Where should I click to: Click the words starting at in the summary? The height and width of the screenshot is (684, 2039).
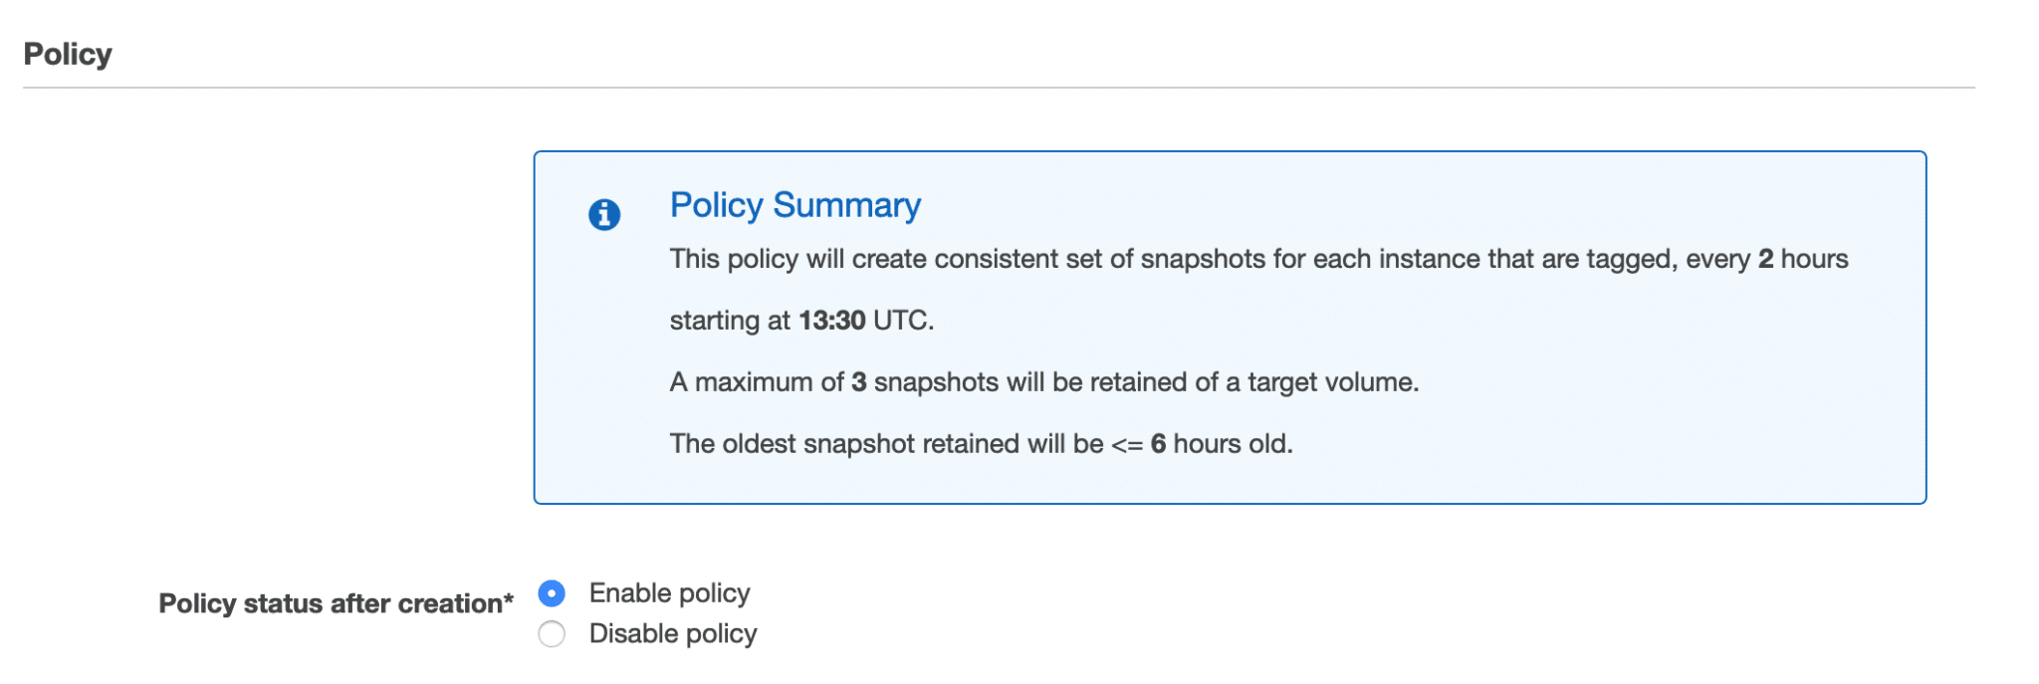tap(729, 321)
